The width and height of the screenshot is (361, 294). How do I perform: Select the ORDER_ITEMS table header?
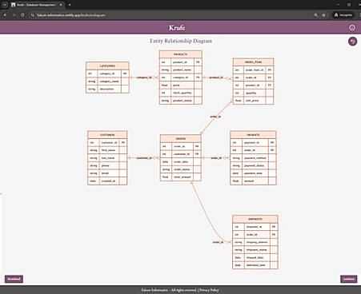point(253,62)
